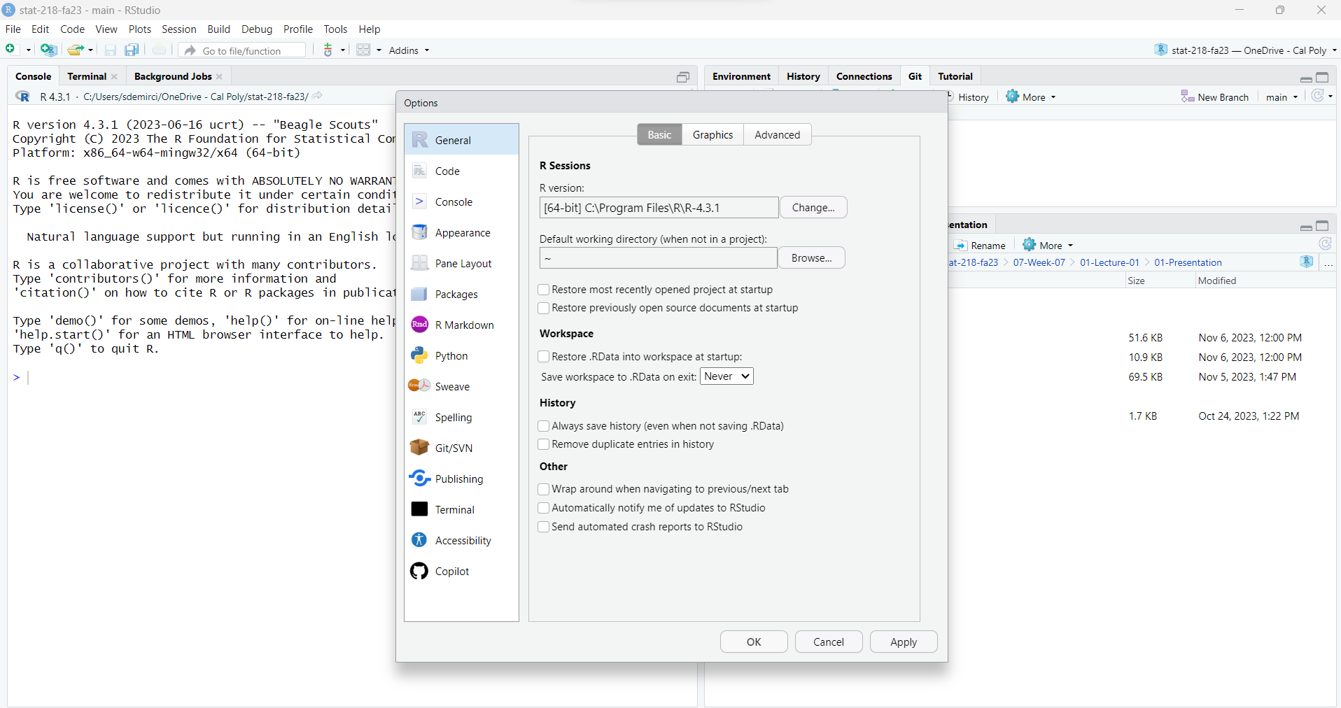Click the Appearance options icon
Viewport: 1341px width, 708px height.
419,233
